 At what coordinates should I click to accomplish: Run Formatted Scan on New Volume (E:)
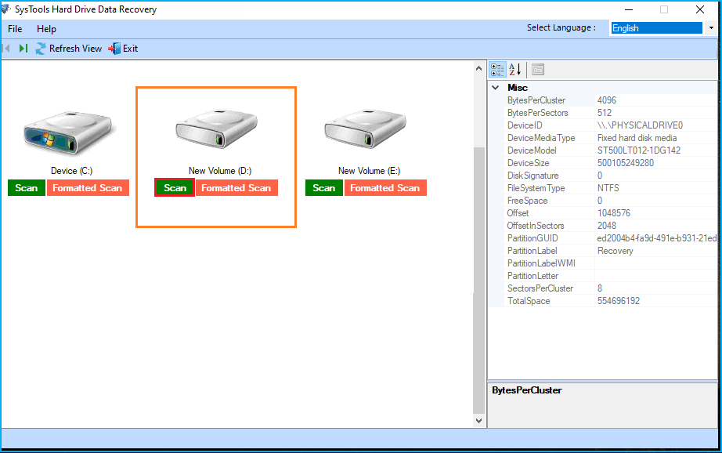385,188
